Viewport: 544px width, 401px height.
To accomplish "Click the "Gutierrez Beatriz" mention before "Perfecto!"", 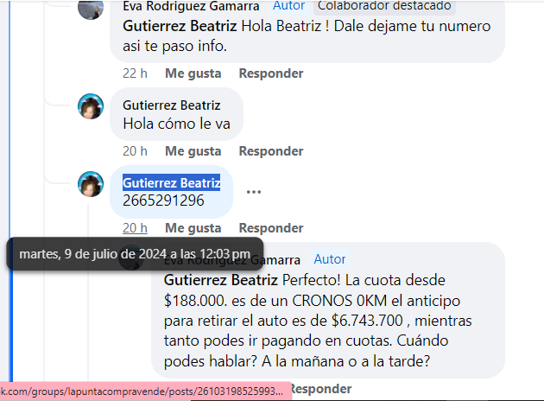I will 221,280.
